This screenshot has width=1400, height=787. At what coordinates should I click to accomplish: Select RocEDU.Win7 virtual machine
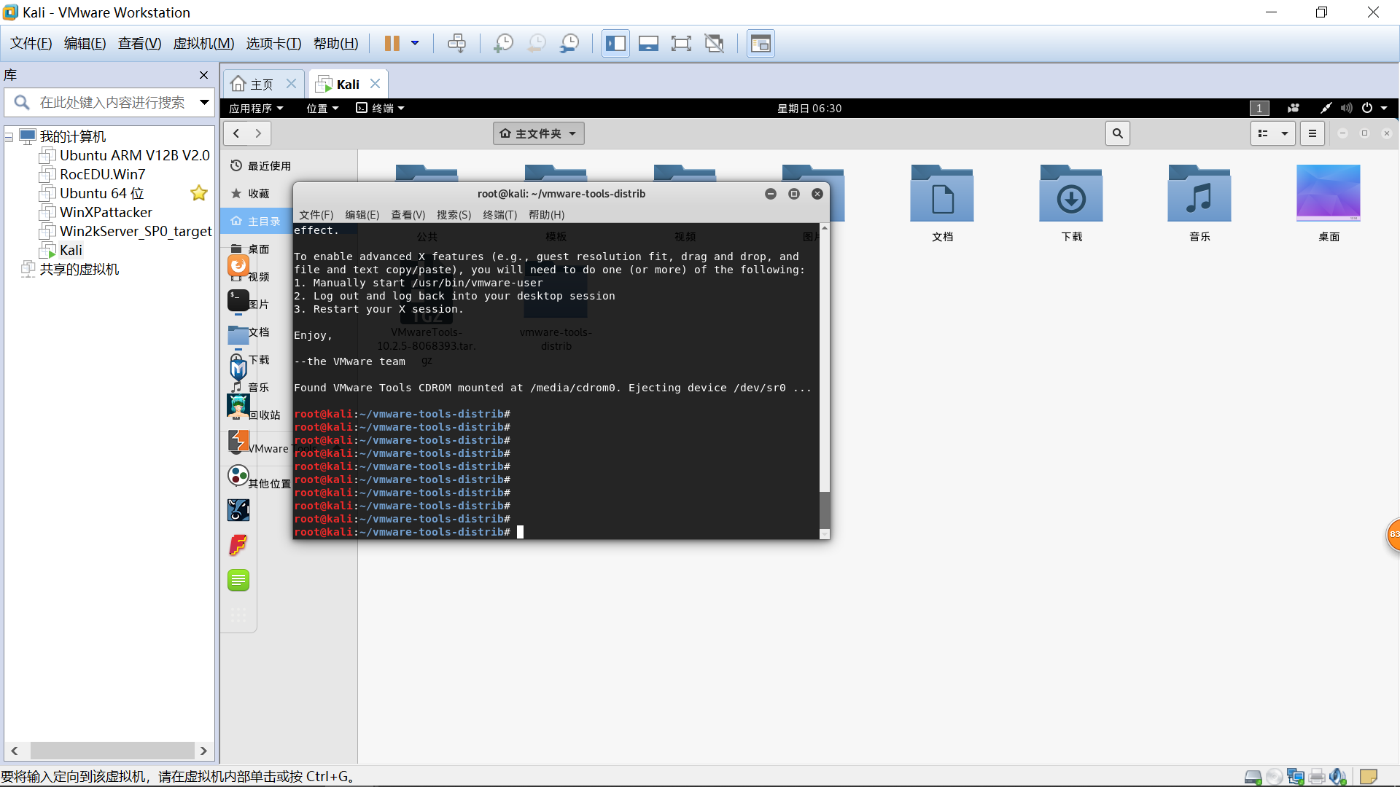pyautogui.click(x=102, y=174)
